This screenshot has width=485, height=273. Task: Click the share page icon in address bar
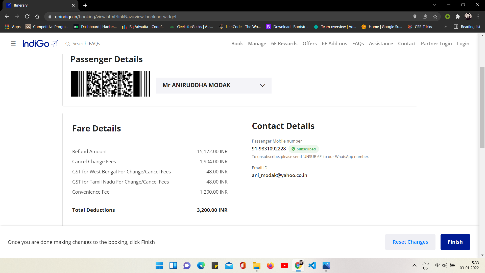coord(425,17)
